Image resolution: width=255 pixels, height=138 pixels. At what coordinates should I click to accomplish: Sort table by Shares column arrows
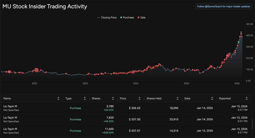113,98
